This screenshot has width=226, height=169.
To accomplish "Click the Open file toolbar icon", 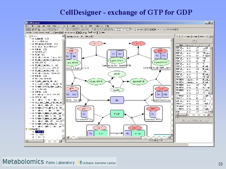I will coord(30,29).
